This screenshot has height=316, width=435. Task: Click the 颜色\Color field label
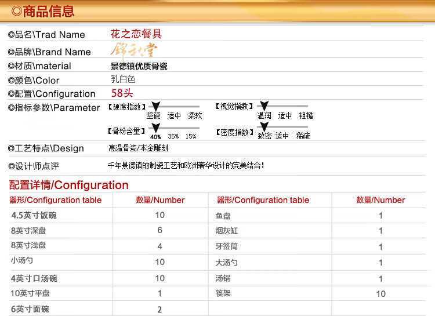34,81
